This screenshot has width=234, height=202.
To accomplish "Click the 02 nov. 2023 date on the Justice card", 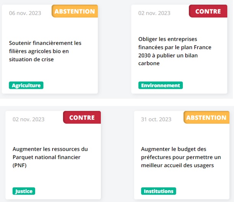I will [x=29, y=119].
